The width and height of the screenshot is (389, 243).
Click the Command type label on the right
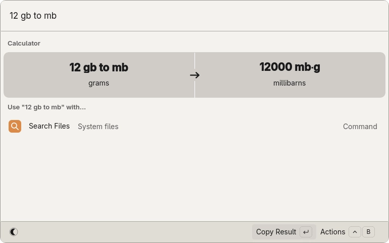tap(360, 127)
